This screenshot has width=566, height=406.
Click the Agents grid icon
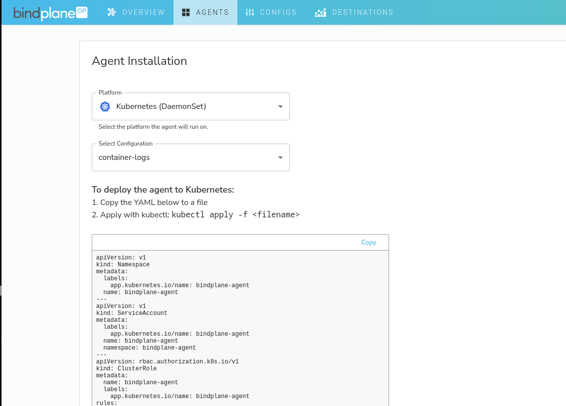pyautogui.click(x=186, y=12)
